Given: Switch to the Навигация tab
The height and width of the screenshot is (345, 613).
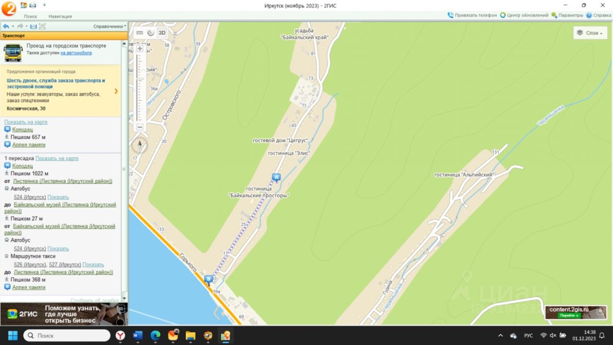Looking at the screenshot, I should [60, 16].
